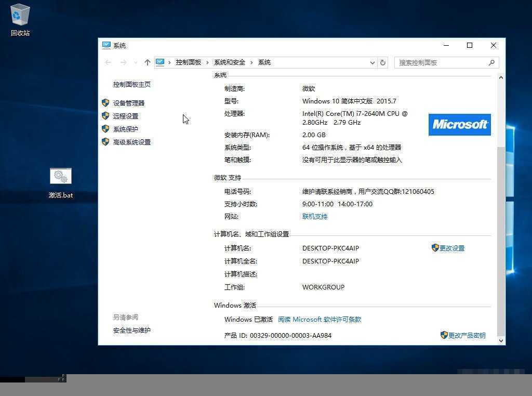Click shield icon beside 更改产品密钥
The image size is (532, 396).
[x=444, y=335]
